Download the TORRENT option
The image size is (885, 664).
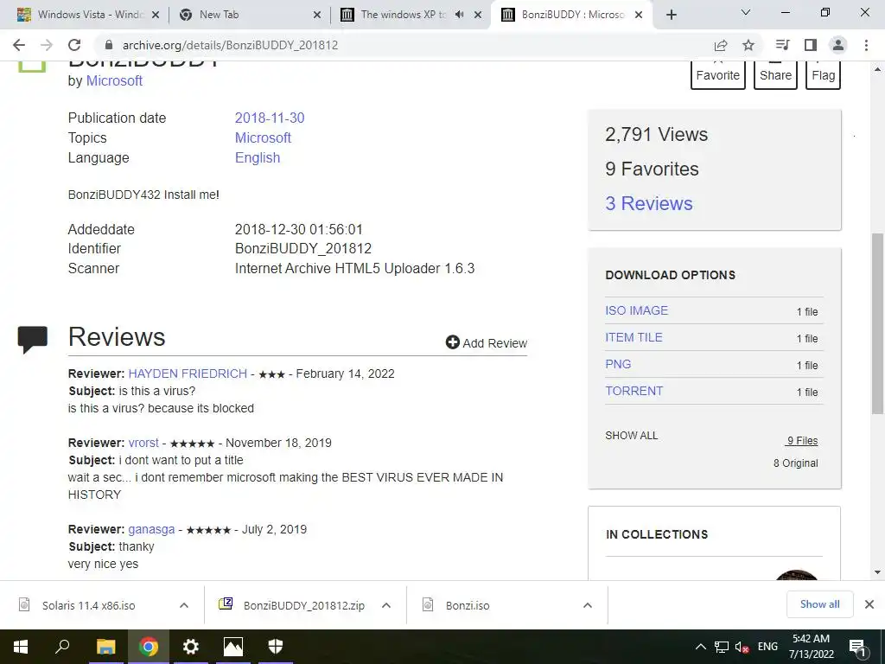tap(634, 392)
